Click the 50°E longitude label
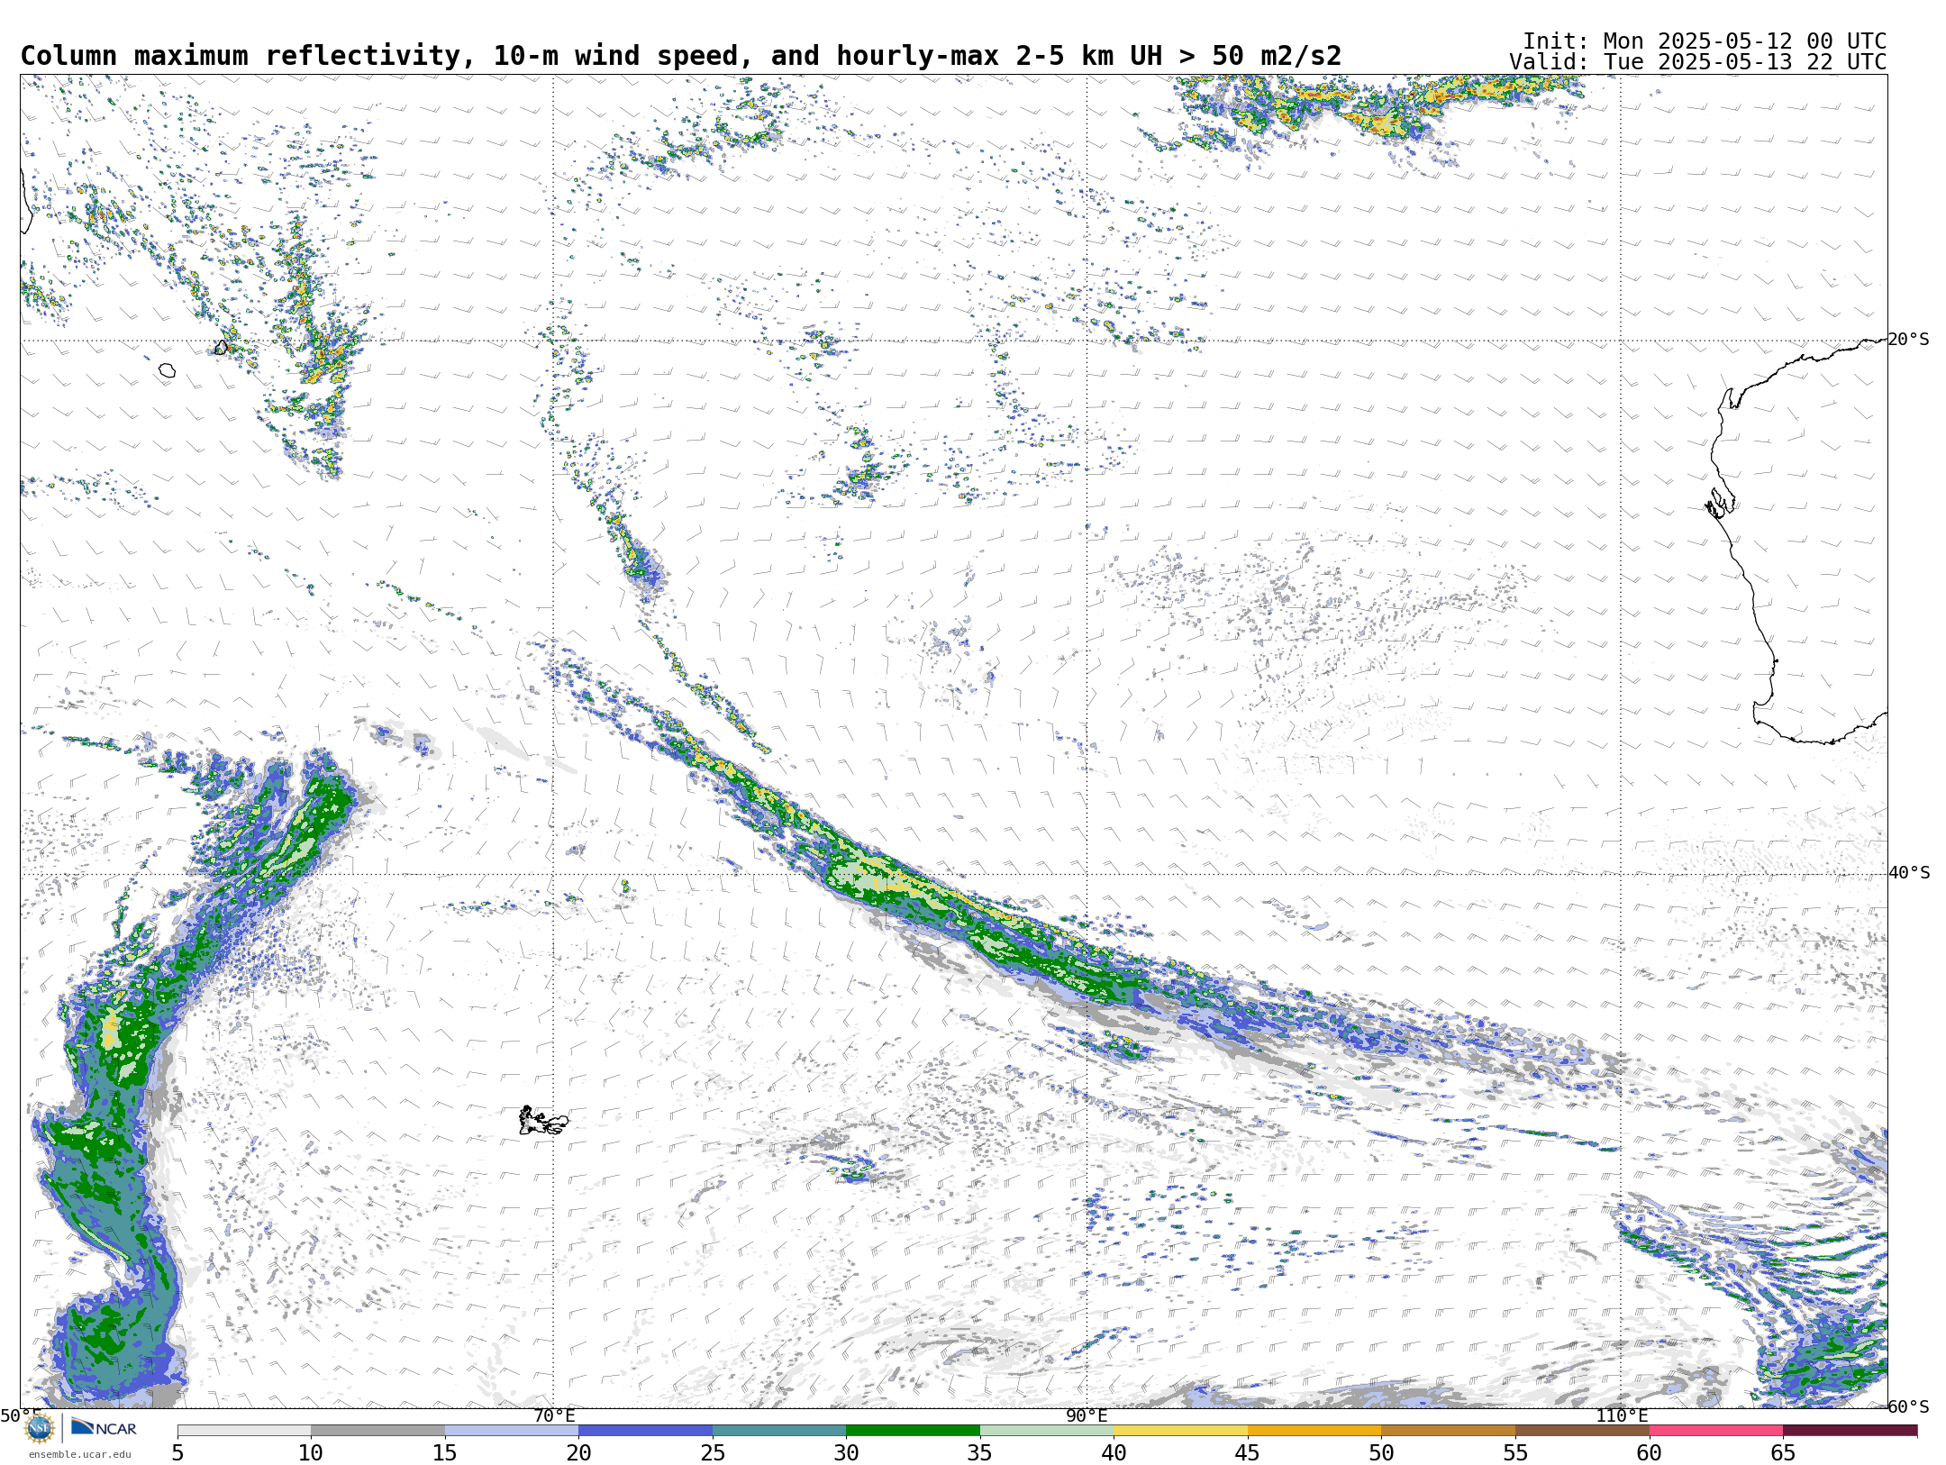1946x1465 pixels. (x=20, y=1416)
